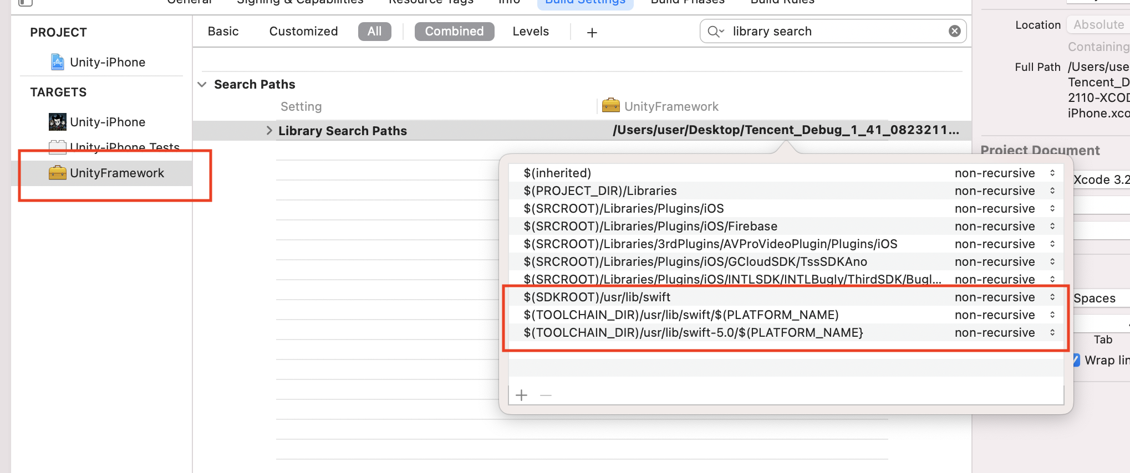The width and height of the screenshot is (1130, 473).
Task: Clear the library search filter text
Action: [x=954, y=32]
